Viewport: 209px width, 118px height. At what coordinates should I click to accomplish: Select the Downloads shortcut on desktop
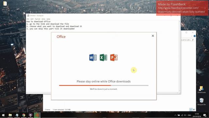click(201, 89)
